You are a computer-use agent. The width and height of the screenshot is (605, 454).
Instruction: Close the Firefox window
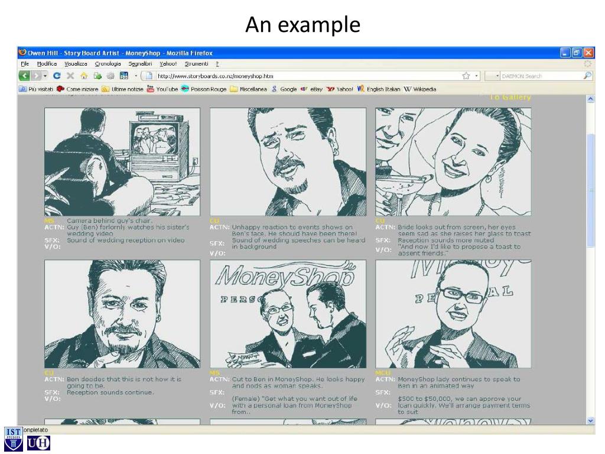(x=588, y=53)
